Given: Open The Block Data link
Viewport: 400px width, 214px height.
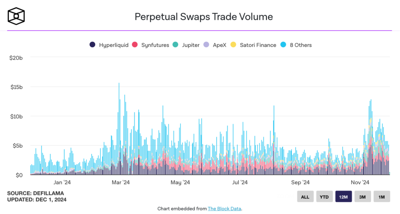Looking at the screenshot, I should 225,209.
